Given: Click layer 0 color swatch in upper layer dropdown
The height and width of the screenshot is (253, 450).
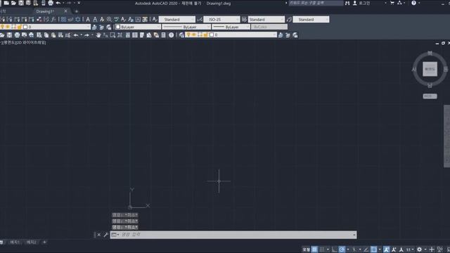Looking at the screenshot, I should pos(25,27).
